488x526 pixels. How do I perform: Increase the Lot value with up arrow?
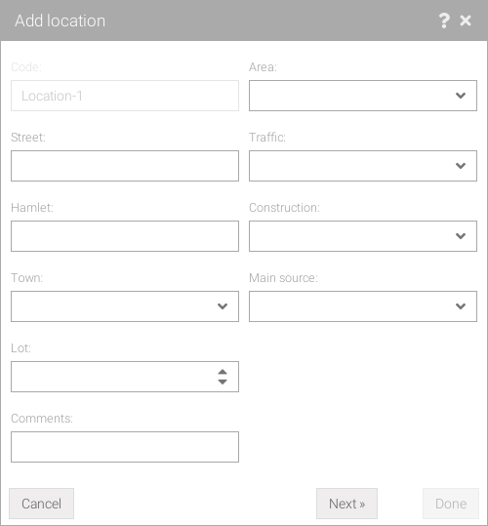pyautogui.click(x=223, y=372)
